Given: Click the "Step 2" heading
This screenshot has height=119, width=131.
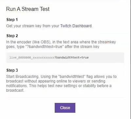Looking at the screenshot, I should click(12, 36).
